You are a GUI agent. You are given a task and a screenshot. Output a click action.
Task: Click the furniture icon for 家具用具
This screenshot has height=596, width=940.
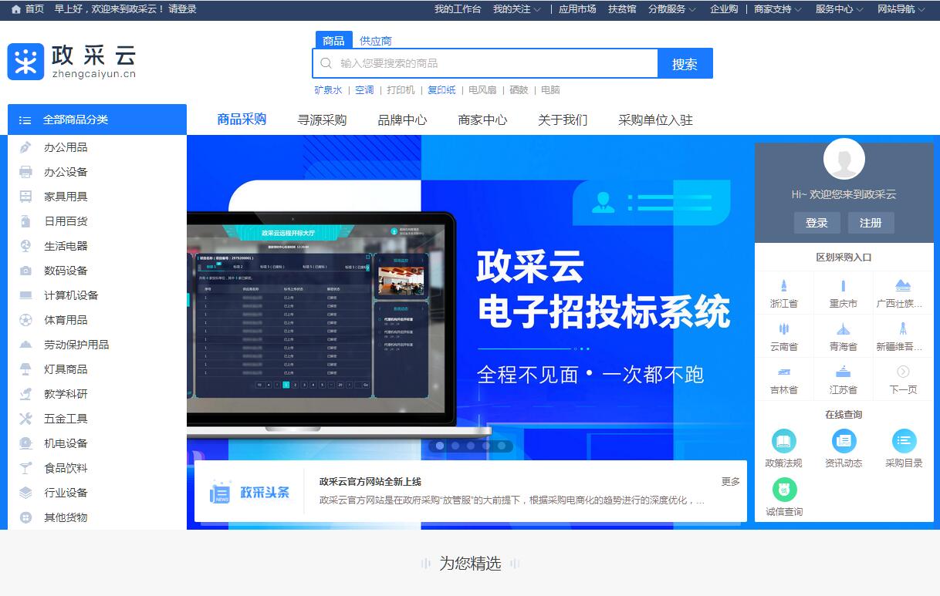tap(25, 197)
